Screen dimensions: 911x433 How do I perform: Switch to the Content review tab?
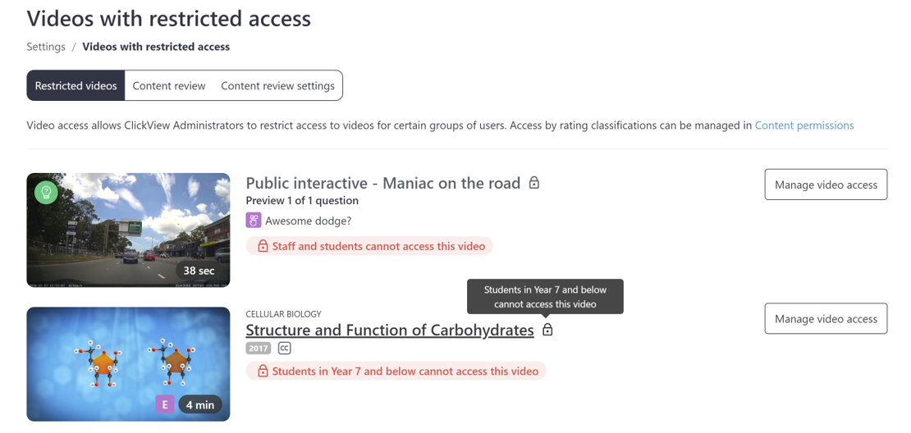[169, 86]
